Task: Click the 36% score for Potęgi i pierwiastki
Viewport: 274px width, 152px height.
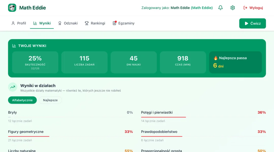Action: tap(262, 112)
